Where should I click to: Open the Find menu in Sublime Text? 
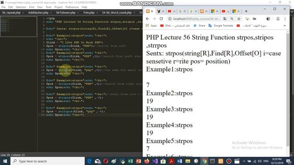(32, 7)
